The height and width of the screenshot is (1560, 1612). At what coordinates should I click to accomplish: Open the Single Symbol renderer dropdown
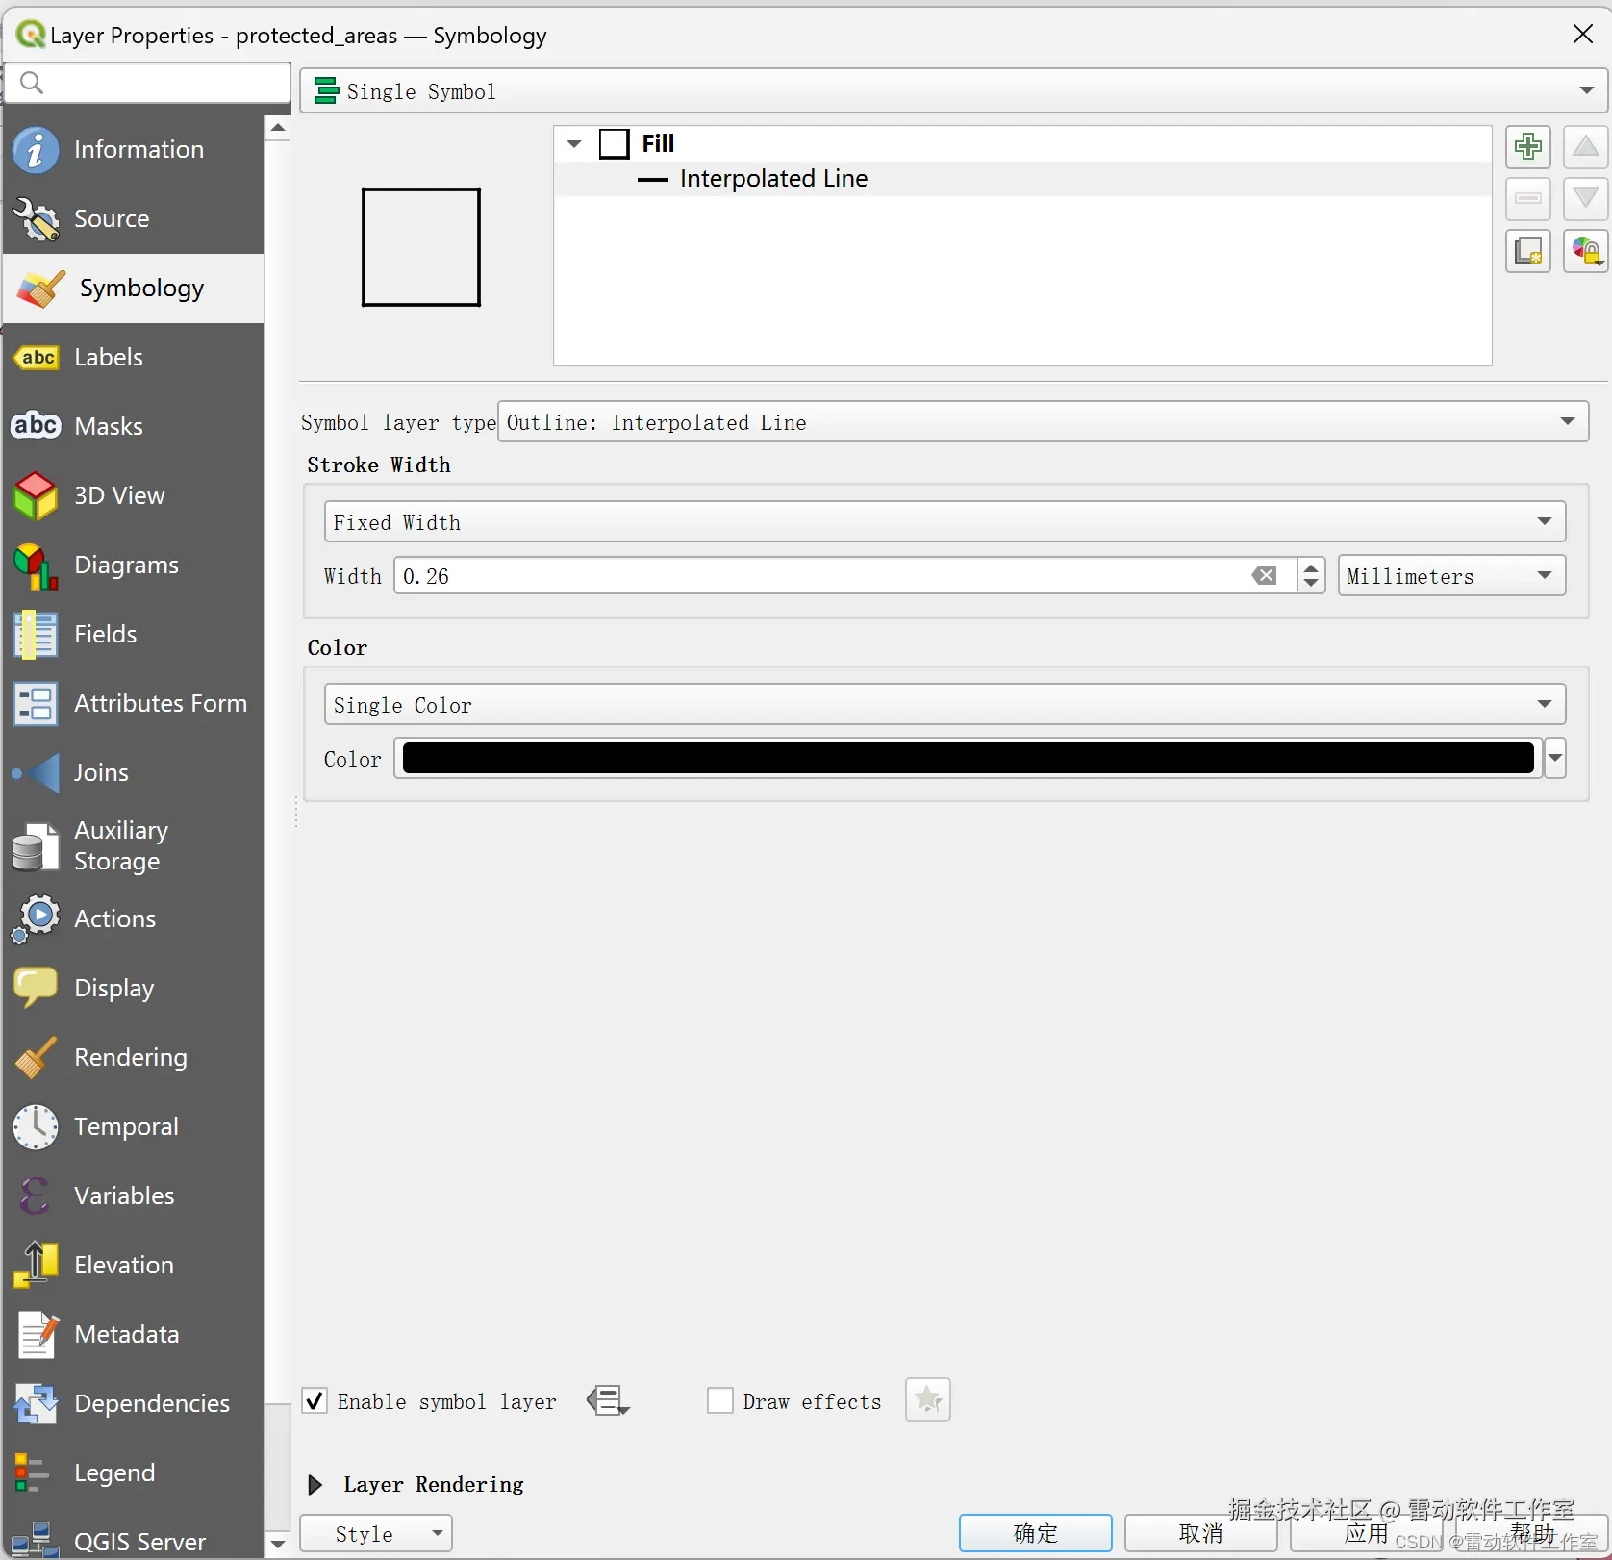pos(953,90)
